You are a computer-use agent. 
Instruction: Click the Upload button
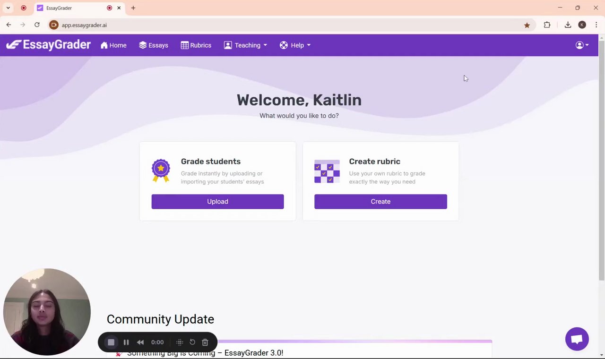coord(217,201)
